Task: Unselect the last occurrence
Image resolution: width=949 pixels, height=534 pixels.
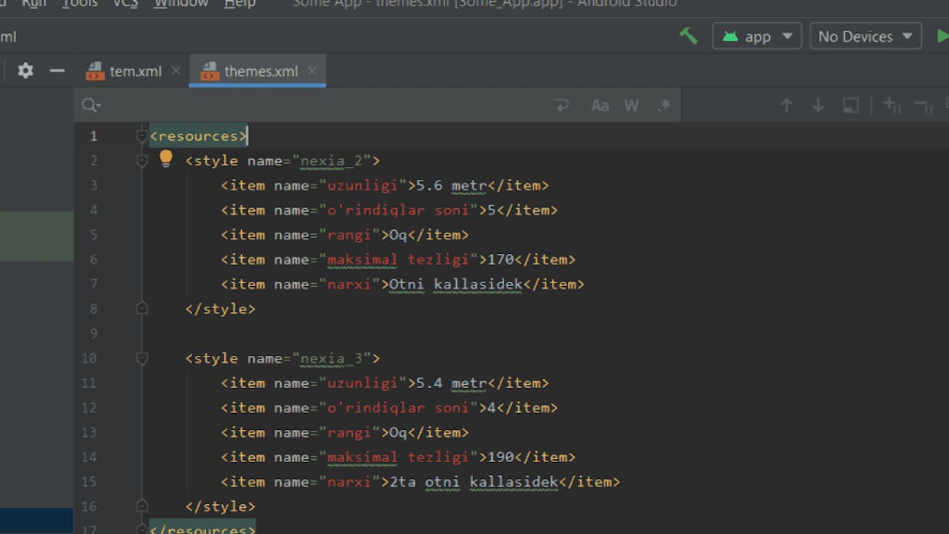Action: click(923, 106)
